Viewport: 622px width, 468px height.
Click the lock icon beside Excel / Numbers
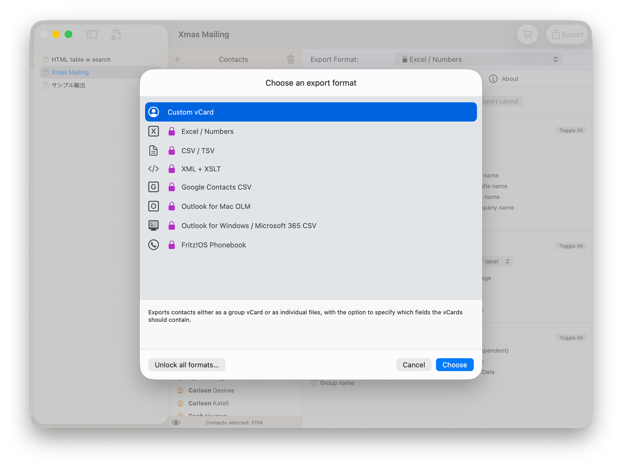click(x=172, y=131)
